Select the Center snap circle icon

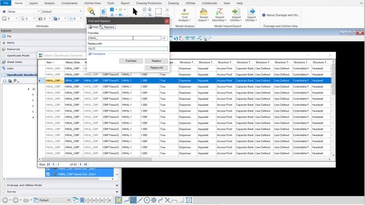[x=147, y=200]
